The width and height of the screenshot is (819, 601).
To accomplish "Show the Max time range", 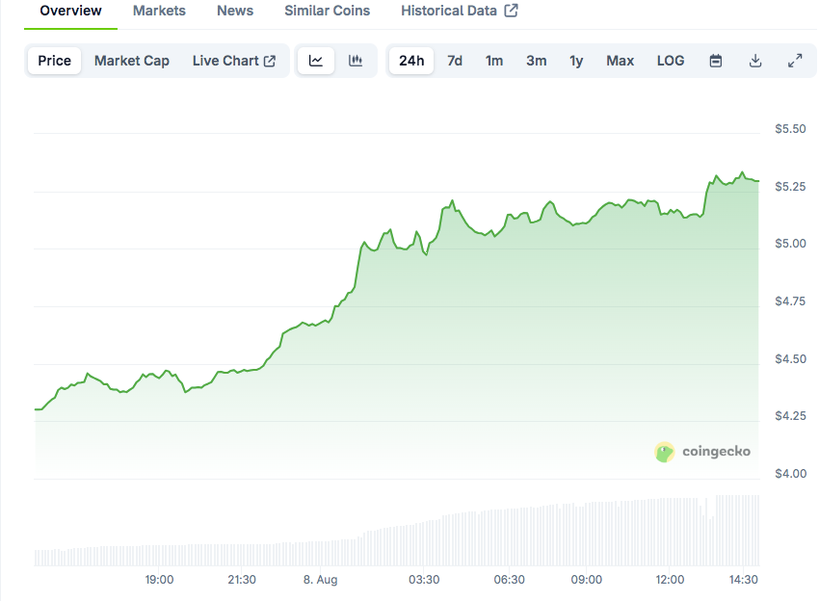I will [x=620, y=61].
